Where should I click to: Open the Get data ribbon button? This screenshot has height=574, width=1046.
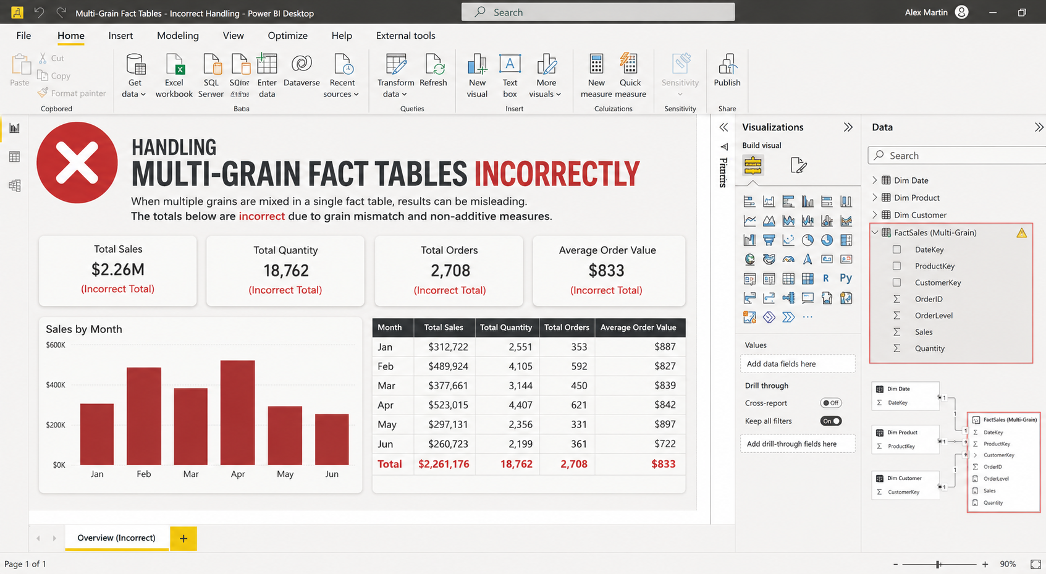135,75
